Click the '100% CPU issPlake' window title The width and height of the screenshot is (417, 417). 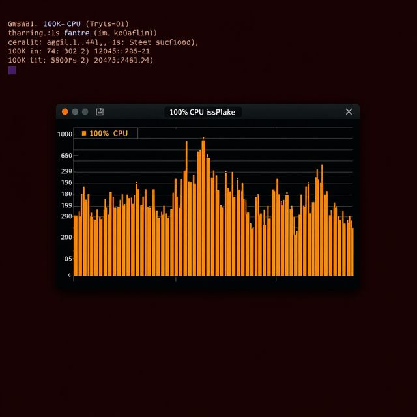tap(203, 112)
